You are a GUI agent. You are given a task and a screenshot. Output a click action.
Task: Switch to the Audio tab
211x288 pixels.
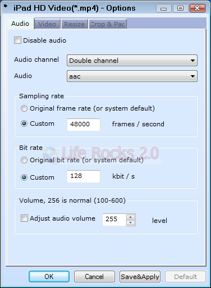point(20,24)
